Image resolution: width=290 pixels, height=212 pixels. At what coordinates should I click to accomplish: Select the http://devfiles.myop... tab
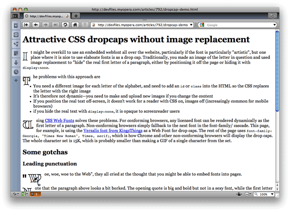(x=47, y=16)
